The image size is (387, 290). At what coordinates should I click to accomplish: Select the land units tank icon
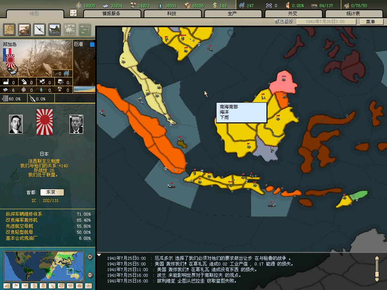(25, 29)
